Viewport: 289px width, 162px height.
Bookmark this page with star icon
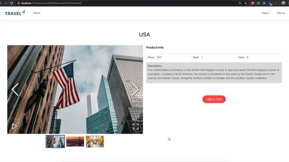[246, 3]
